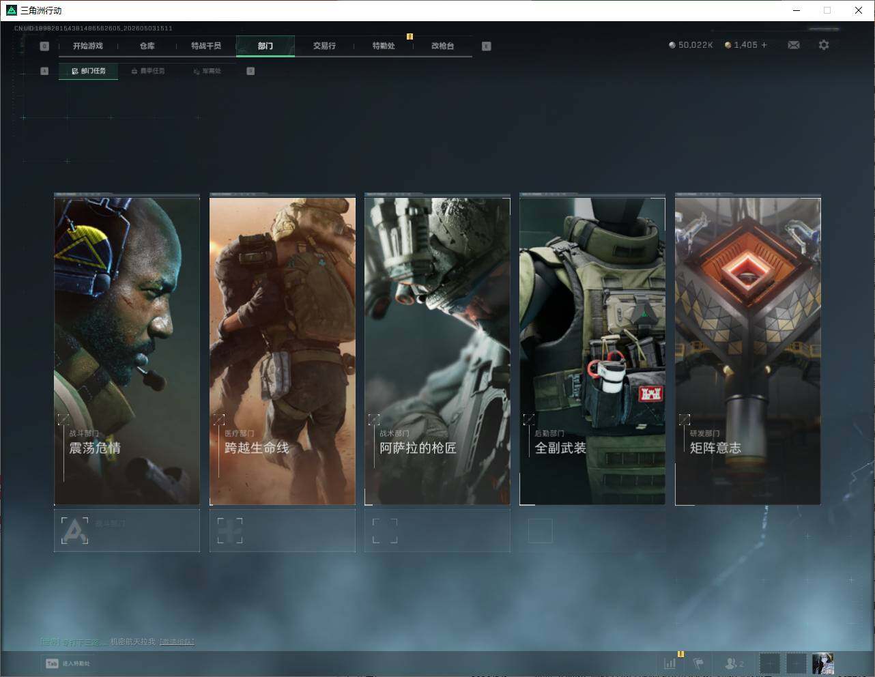875x677 pixels.
Task: Click the Tab key hint button
Action: (52, 663)
